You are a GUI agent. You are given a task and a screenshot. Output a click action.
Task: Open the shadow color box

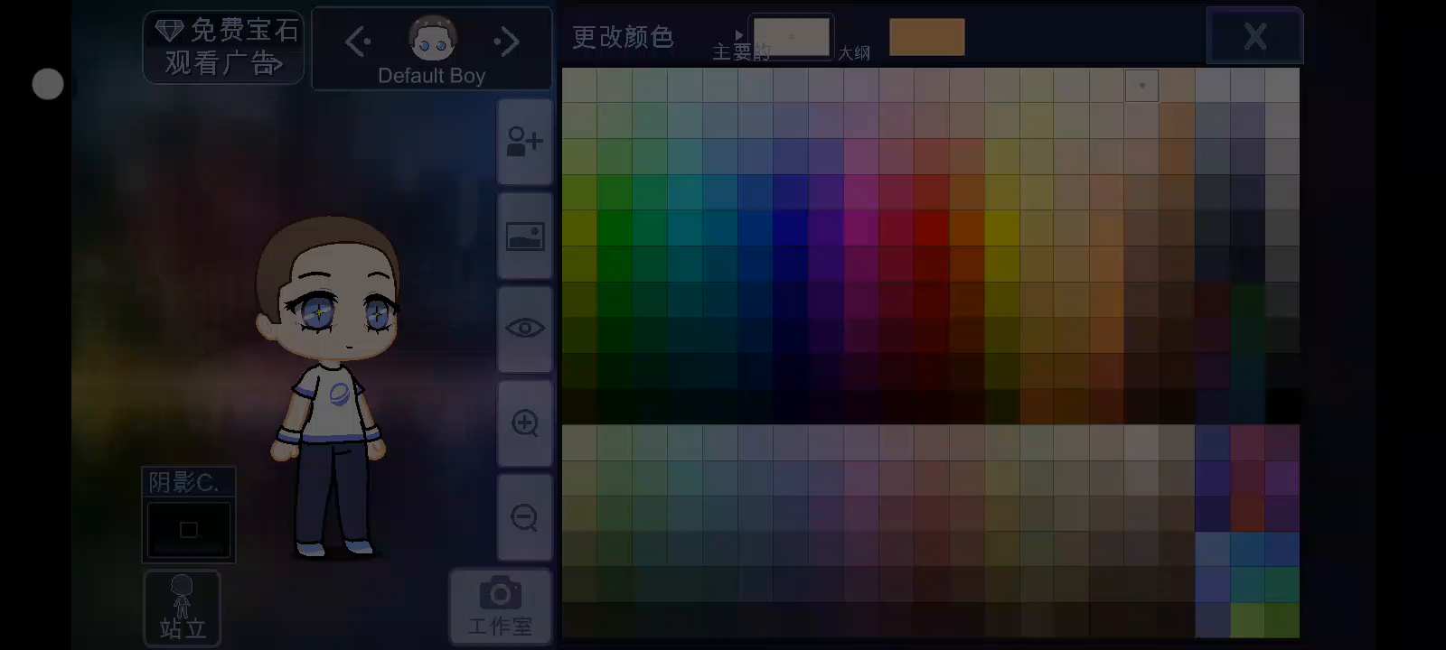[188, 529]
